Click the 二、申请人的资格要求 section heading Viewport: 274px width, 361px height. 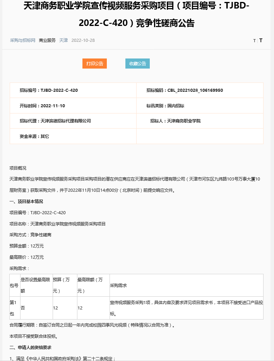coord(31,347)
